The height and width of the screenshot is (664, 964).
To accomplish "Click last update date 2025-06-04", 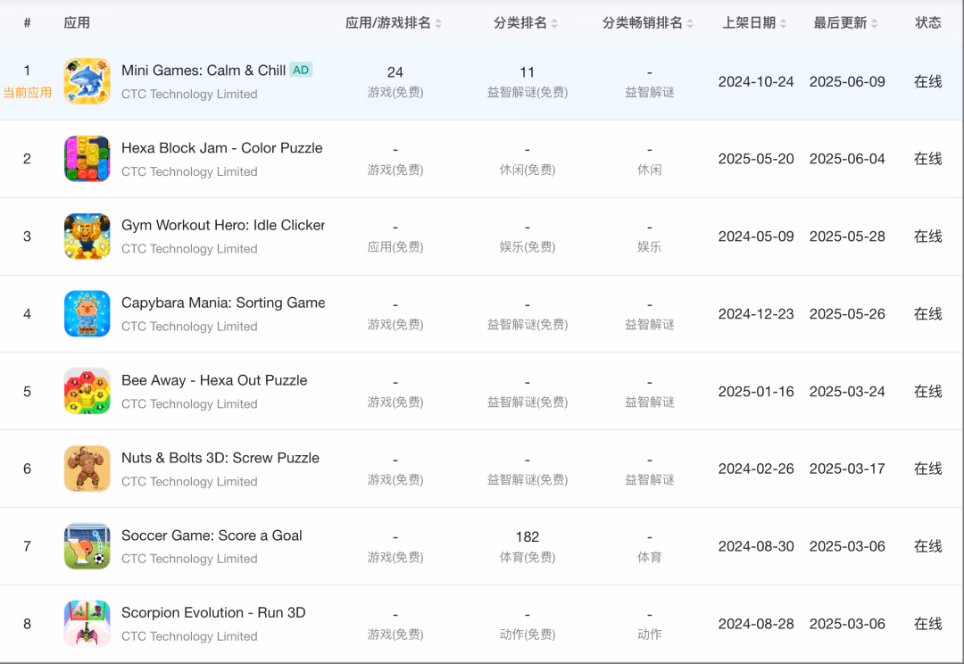I will [x=847, y=159].
